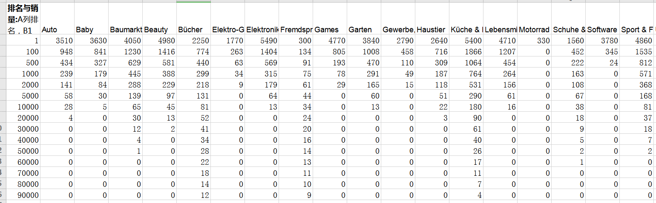Select cell 1207 in Lebensmittel column
656x203 pixels.
(x=500, y=52)
